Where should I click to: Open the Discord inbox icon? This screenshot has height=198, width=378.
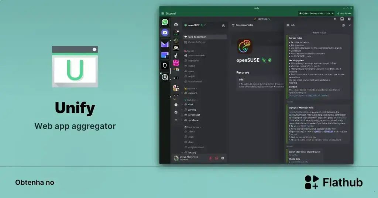342,19
